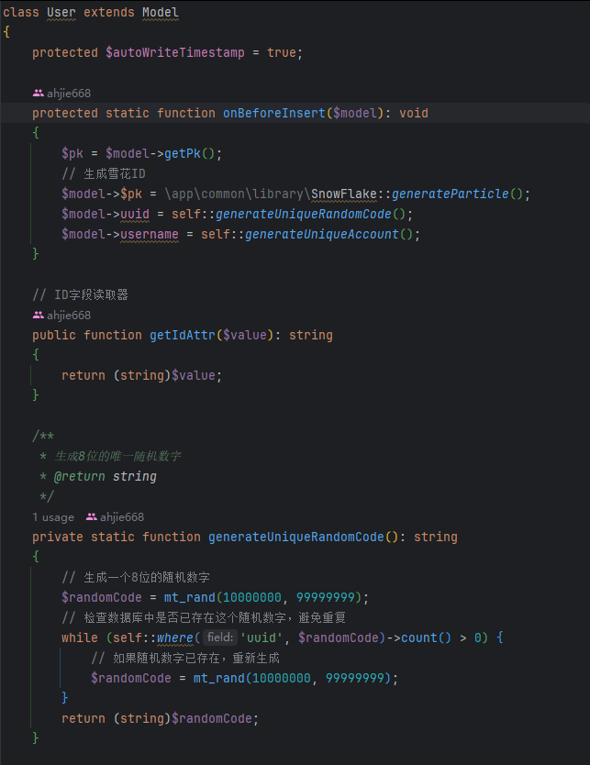Click the Model parent class name
Image resolution: width=590 pixels, height=765 pixels.
tap(160, 12)
